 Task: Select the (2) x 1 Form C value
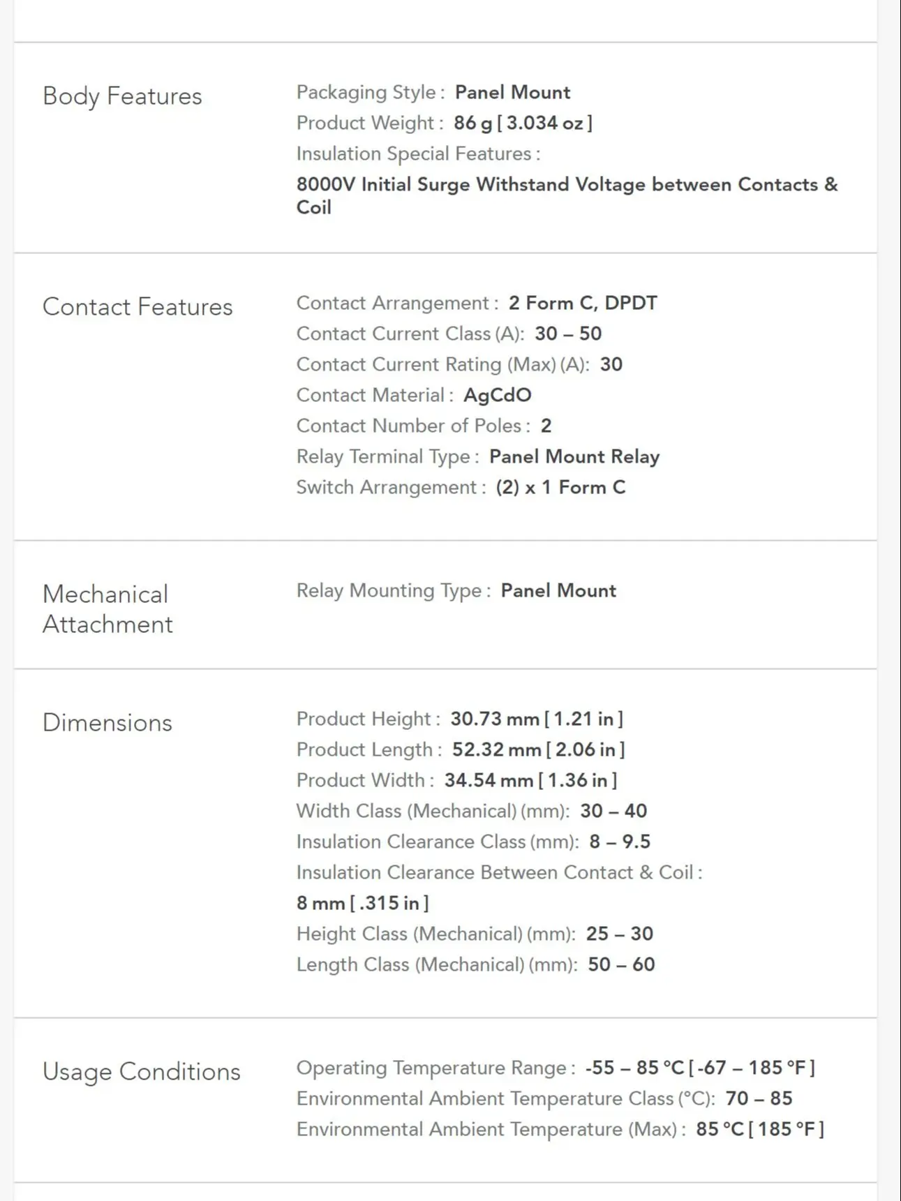[x=560, y=487]
